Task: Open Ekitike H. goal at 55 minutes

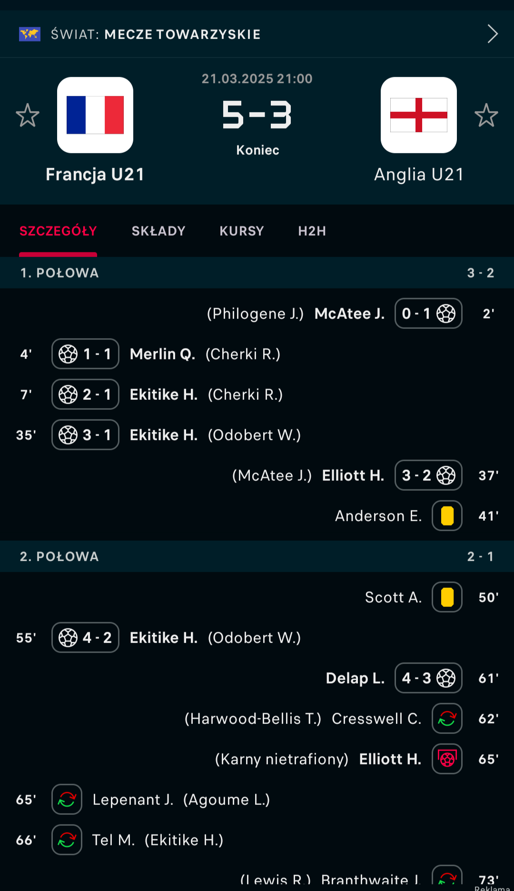Action: pyautogui.click(x=164, y=637)
